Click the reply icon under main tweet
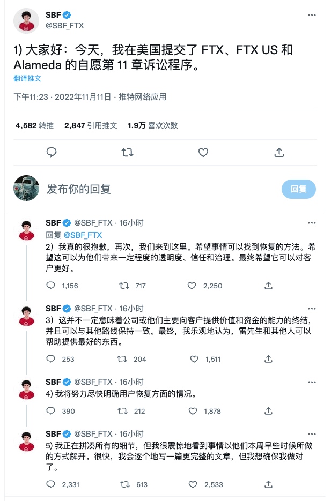The image size is (331, 501). click(x=52, y=152)
